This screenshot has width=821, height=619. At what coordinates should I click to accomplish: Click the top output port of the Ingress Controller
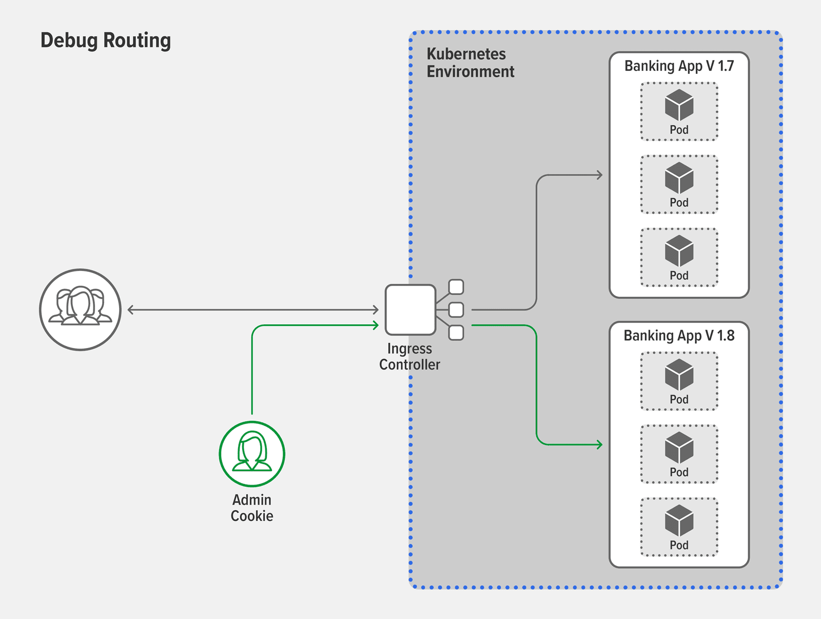[456, 286]
